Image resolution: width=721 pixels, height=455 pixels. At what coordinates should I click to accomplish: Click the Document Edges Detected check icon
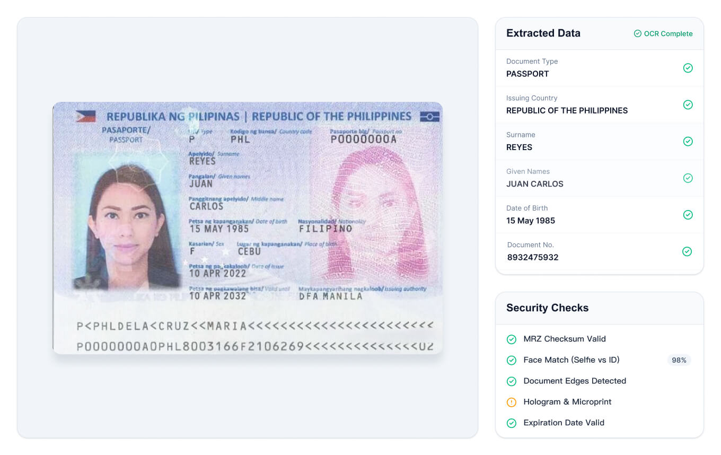tap(512, 381)
